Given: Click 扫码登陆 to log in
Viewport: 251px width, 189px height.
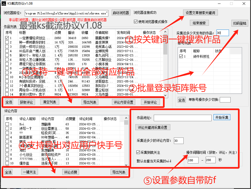Looking at the screenshot, I should pos(239,23).
